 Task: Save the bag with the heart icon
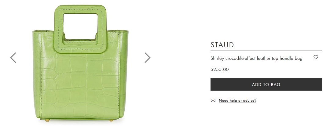[x=316, y=57]
